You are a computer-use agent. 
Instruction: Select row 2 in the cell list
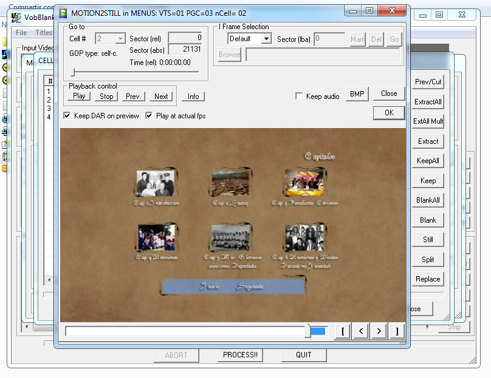point(49,100)
